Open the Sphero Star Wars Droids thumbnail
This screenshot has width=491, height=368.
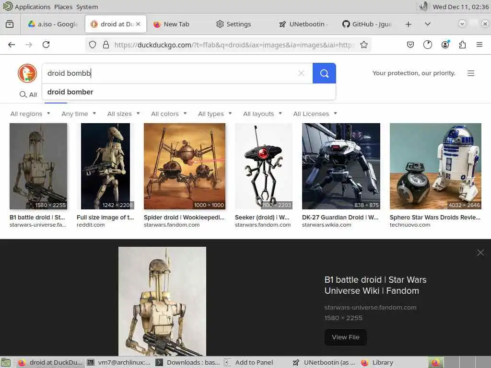[435, 166]
